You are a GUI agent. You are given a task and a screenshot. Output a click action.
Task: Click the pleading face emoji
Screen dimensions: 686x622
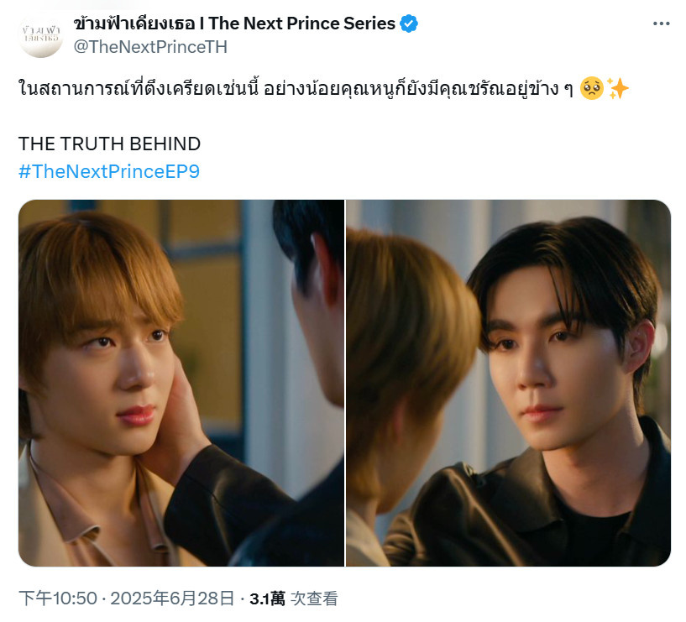pos(591,88)
